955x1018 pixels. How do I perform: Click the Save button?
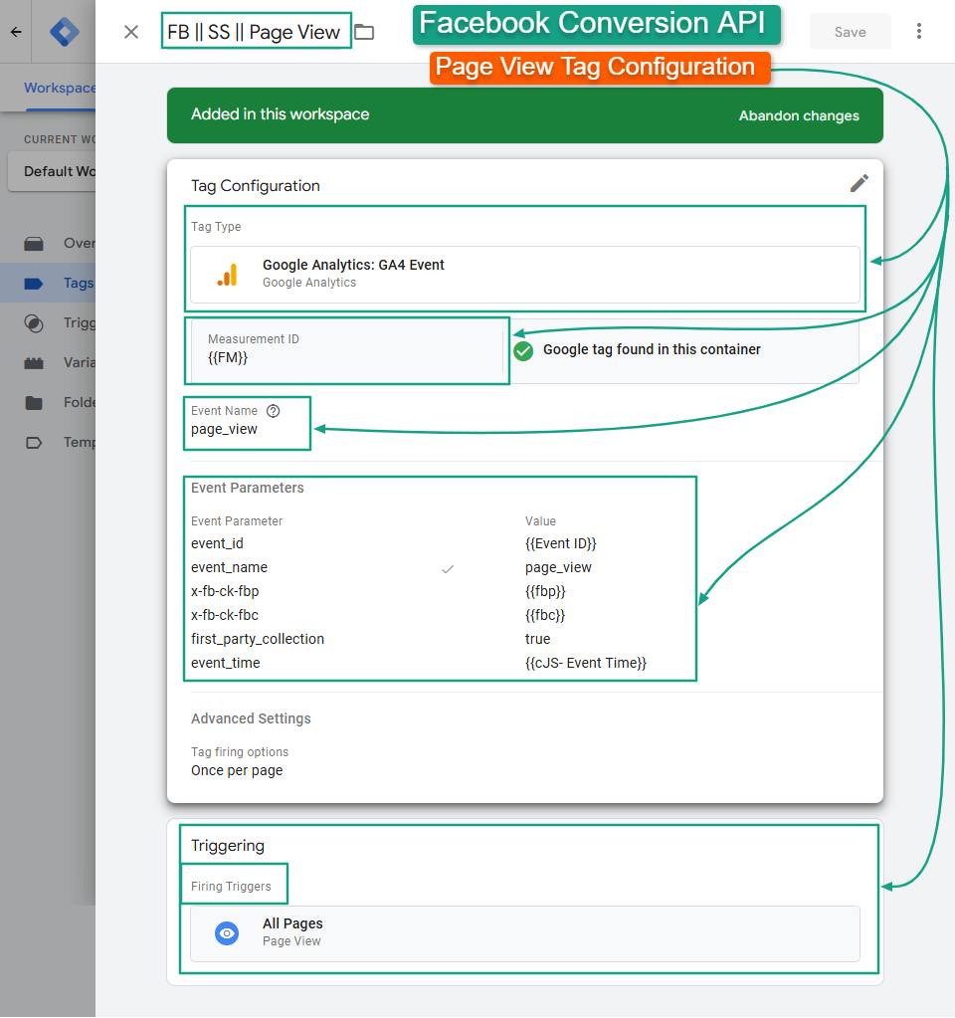[x=850, y=32]
